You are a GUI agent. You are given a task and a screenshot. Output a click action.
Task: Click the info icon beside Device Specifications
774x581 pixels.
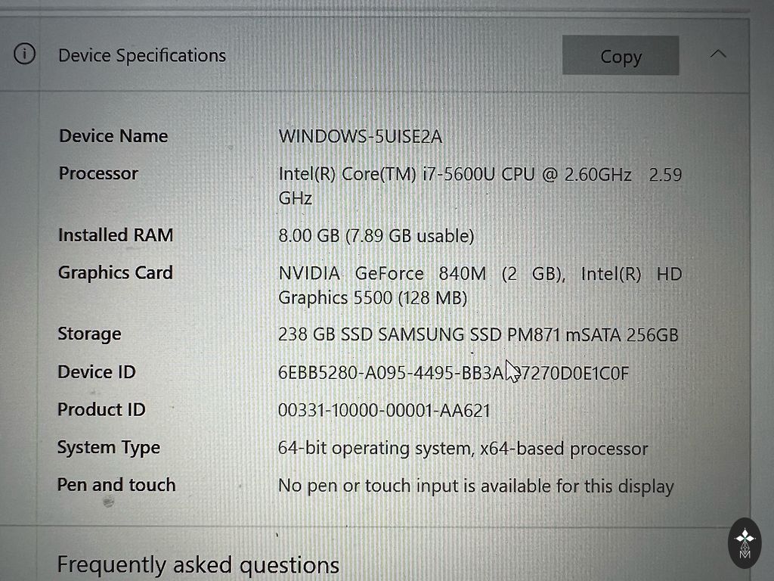coord(25,54)
